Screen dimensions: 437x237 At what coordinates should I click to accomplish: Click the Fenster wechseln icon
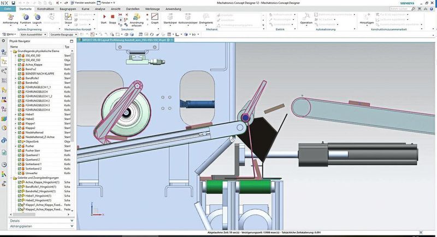point(73,3)
